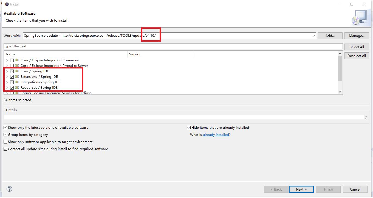Toggle Hide items that are already installed
Screen dimensions: 373x198
point(189,128)
